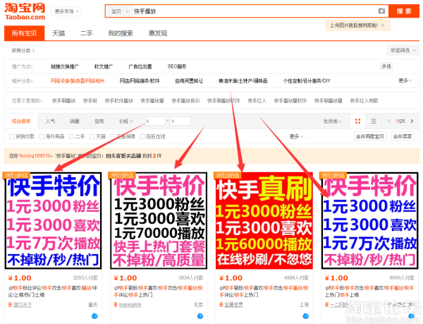Click the maximum price field
The height and width of the screenshot is (324, 423).
(x=180, y=121)
